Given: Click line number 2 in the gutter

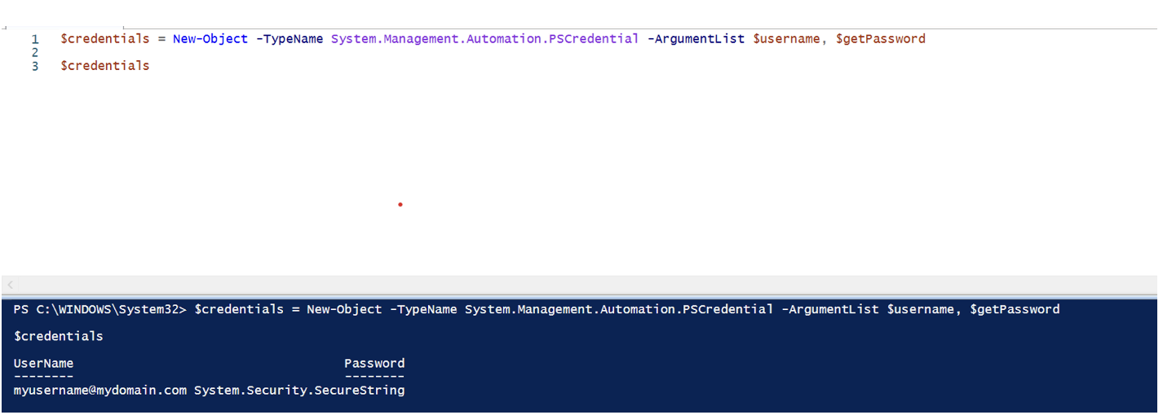Looking at the screenshot, I should tap(35, 52).
